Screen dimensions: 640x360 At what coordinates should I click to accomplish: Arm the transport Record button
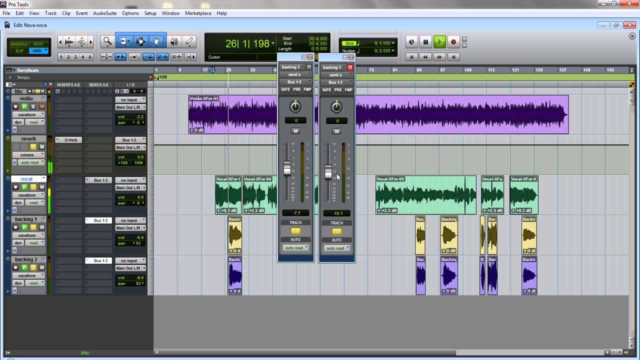click(x=453, y=42)
